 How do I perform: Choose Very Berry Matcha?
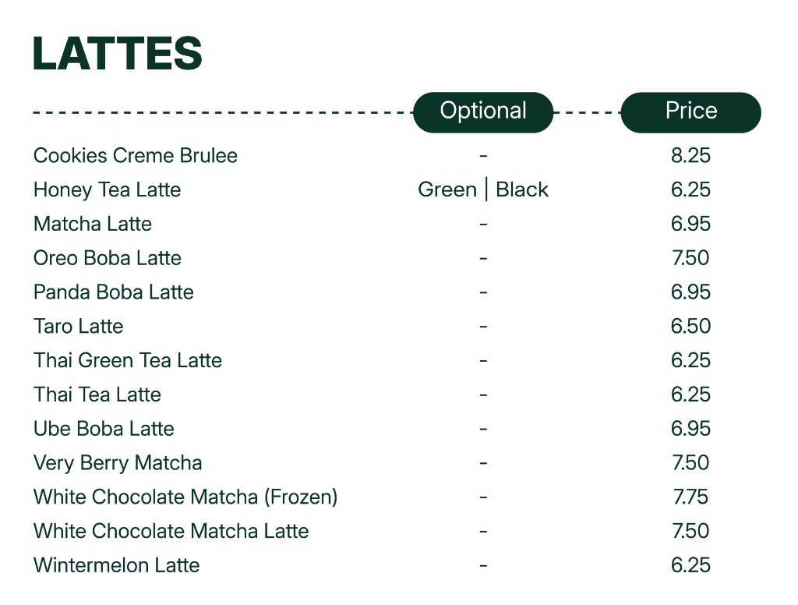118,462
